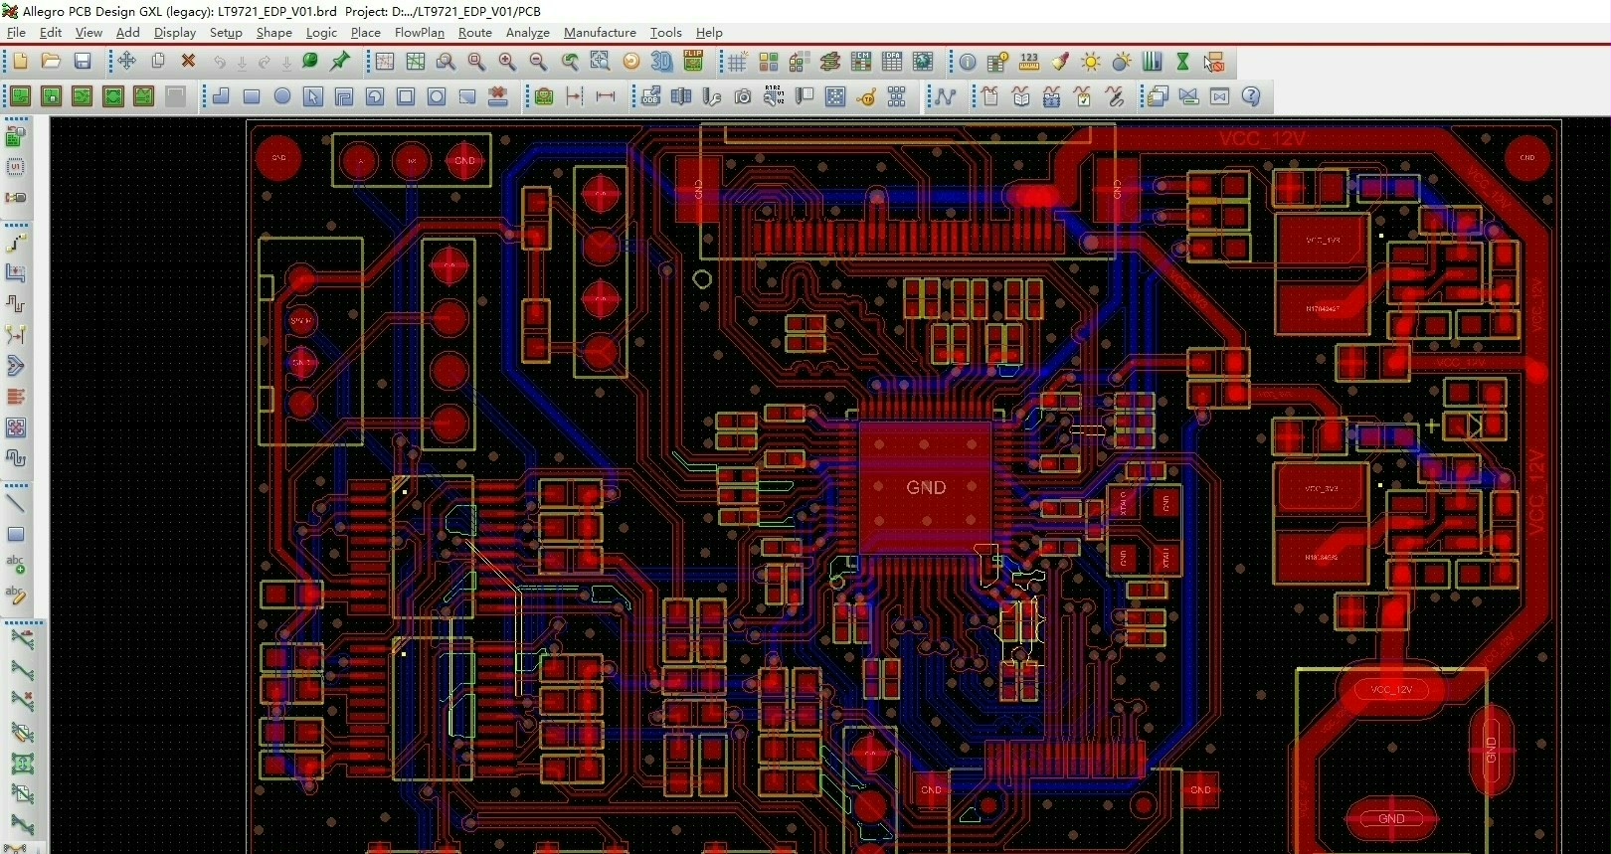Create a new design file
Screen dimensions: 1611x854
tap(20, 62)
